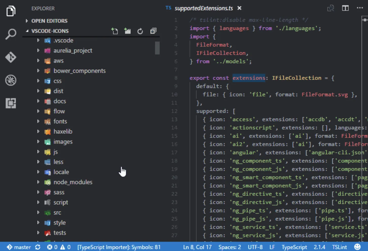Click TypeScript Importer Symbols: 81 status

coord(119,247)
